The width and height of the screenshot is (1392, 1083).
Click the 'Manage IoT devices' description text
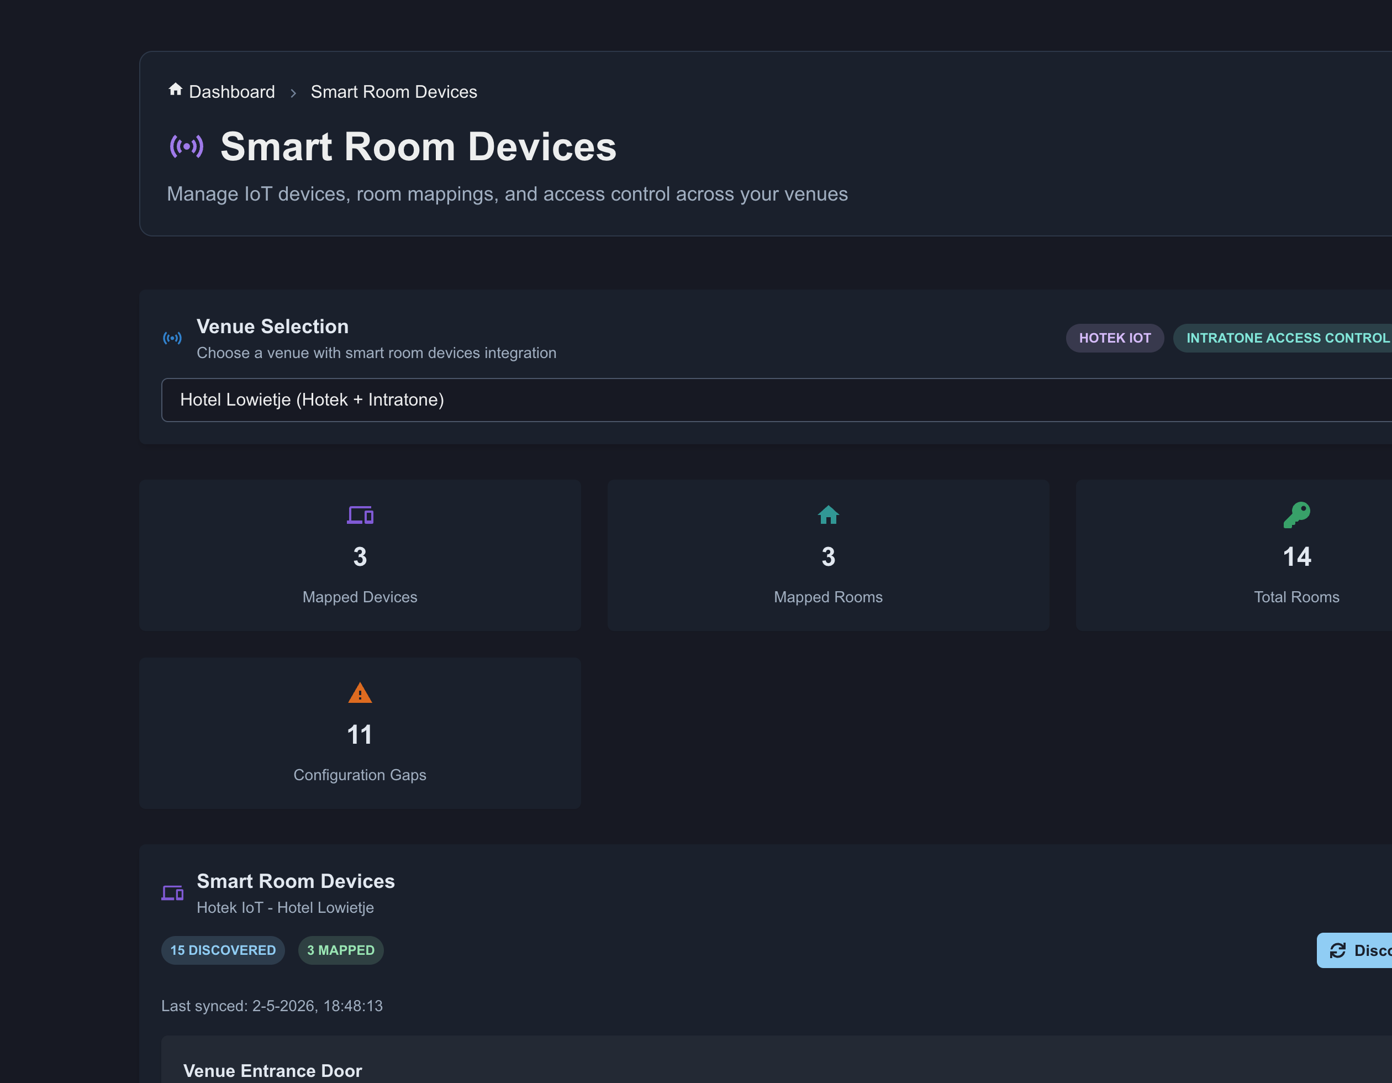[x=507, y=194]
